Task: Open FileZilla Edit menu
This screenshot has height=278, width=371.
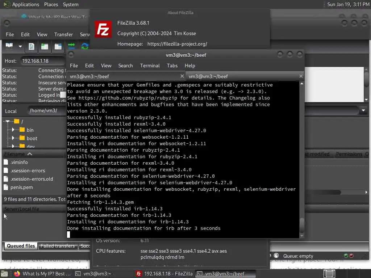Action: [x=25, y=34]
